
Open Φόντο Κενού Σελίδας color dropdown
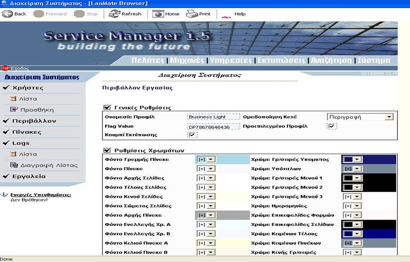[211, 197]
